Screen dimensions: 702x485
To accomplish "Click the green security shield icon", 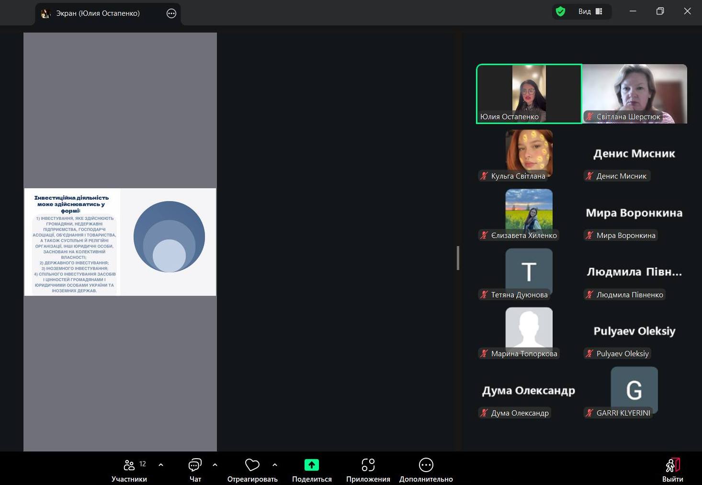I will coord(560,11).
